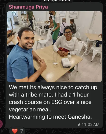106x134 pixels.
Task: Open sender name Shanmuga Priya
Action: click(x=28, y=7)
